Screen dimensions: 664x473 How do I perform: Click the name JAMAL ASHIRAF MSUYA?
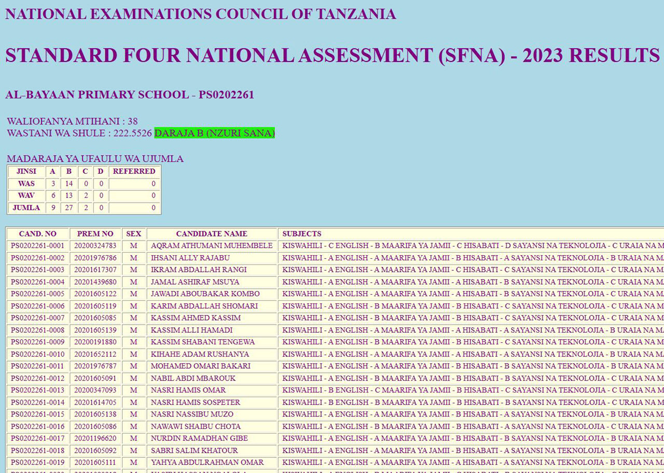[x=195, y=282]
